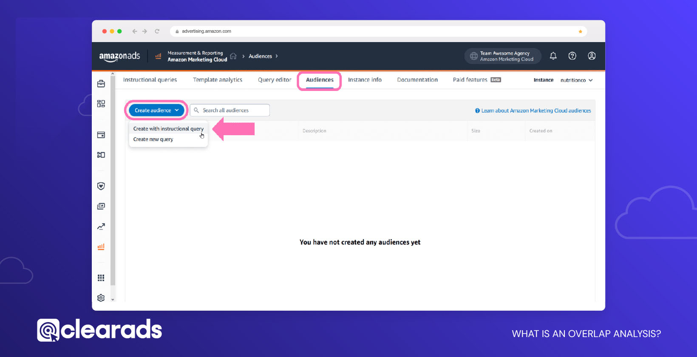This screenshot has width=697, height=357.
Task: Click the notifications bell icon
Action: point(553,56)
